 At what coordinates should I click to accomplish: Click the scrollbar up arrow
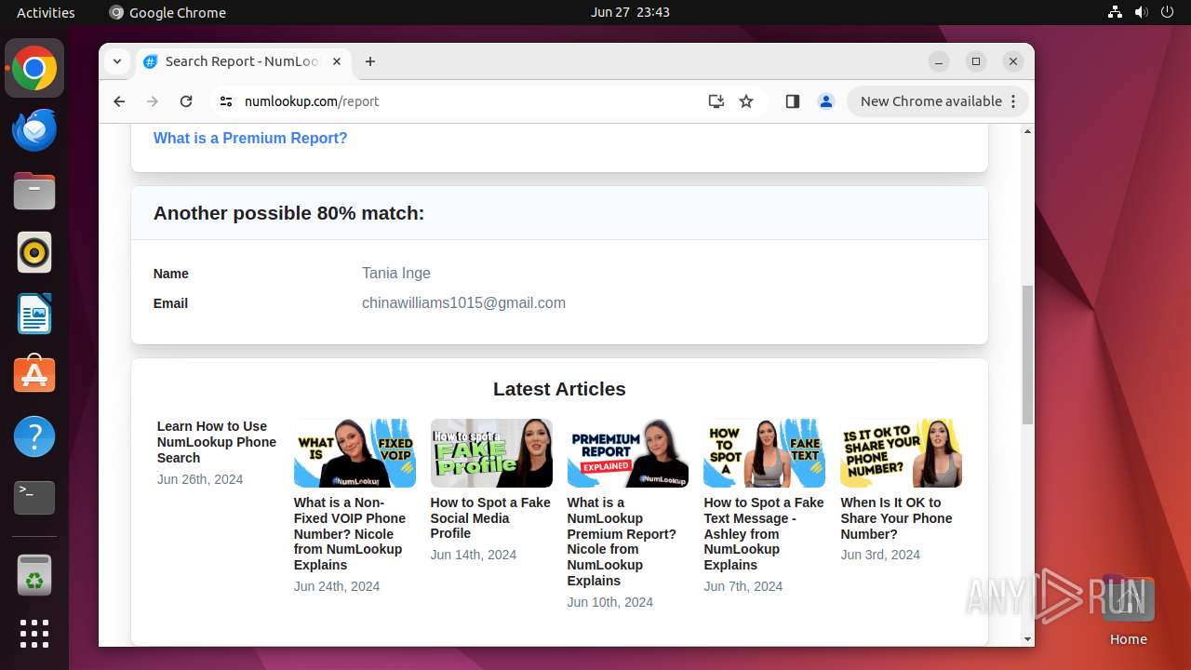point(1027,131)
